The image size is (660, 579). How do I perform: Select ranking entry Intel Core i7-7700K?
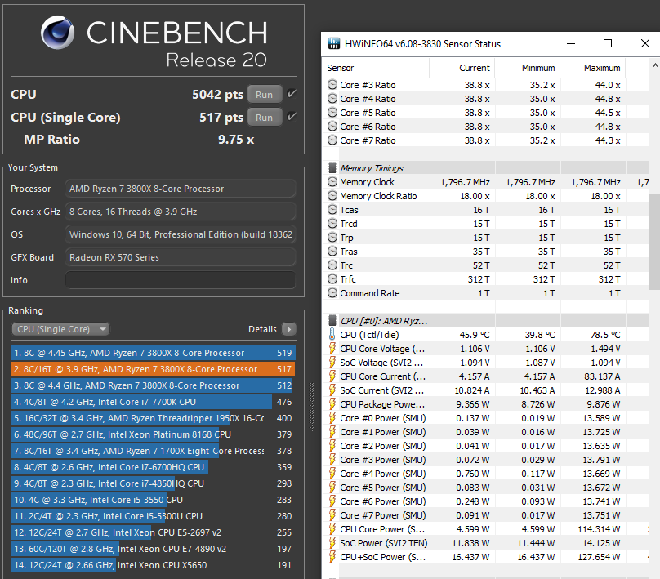coord(153,402)
